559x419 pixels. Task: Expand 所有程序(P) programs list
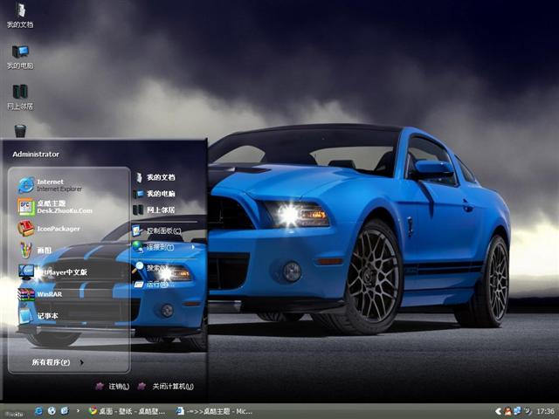coord(57,361)
